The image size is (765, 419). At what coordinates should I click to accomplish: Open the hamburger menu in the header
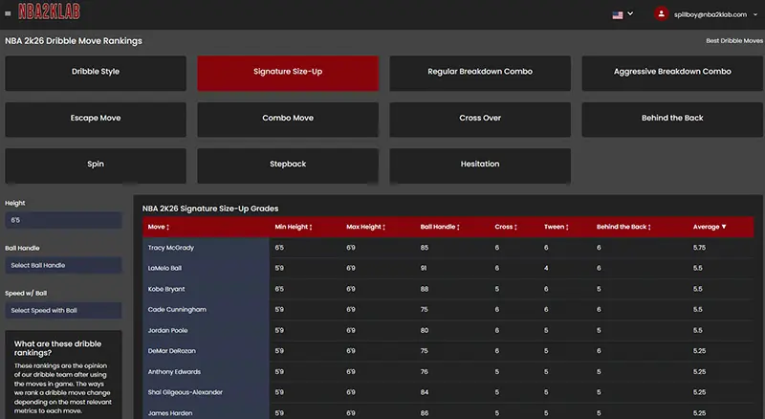tap(9, 13)
